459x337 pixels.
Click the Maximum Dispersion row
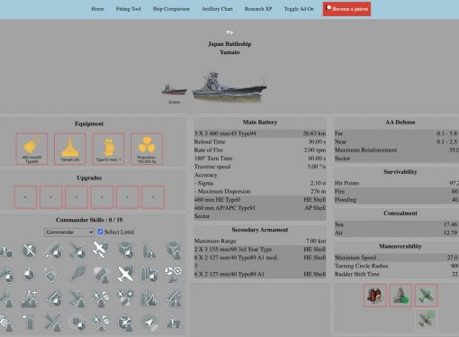point(260,191)
